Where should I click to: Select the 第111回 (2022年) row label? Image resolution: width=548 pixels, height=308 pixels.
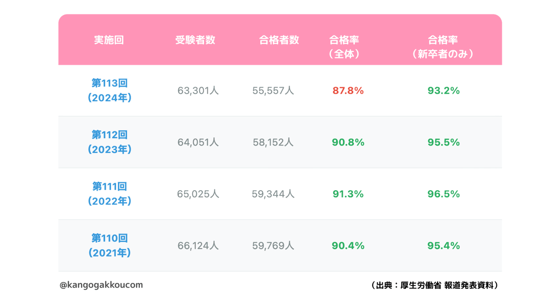coord(110,193)
